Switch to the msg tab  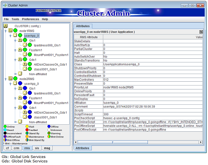pos(47,148)
